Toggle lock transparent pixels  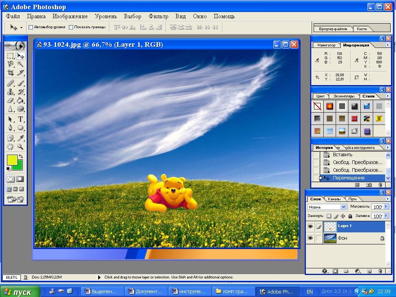tap(329, 216)
